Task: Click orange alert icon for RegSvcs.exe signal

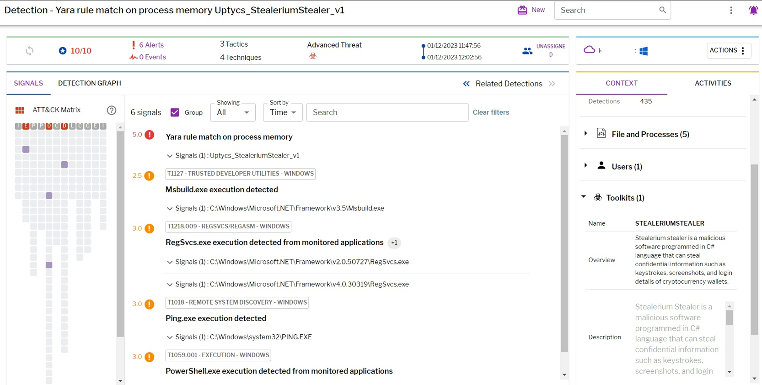Action: pos(150,228)
